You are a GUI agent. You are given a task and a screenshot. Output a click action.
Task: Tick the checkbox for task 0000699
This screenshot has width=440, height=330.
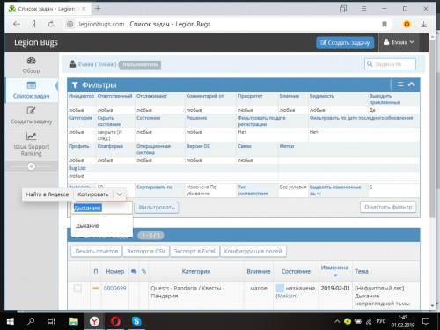tap(77, 289)
